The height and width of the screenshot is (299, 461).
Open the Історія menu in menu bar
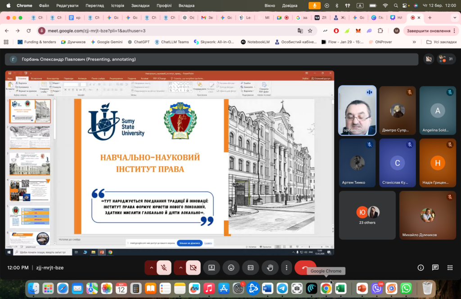tap(118, 6)
